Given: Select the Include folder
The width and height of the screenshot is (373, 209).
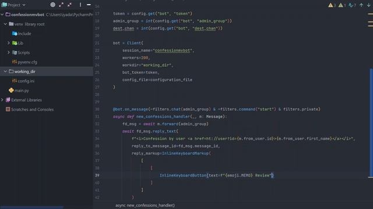Looking at the screenshot, I should pyautogui.click(x=24, y=34).
